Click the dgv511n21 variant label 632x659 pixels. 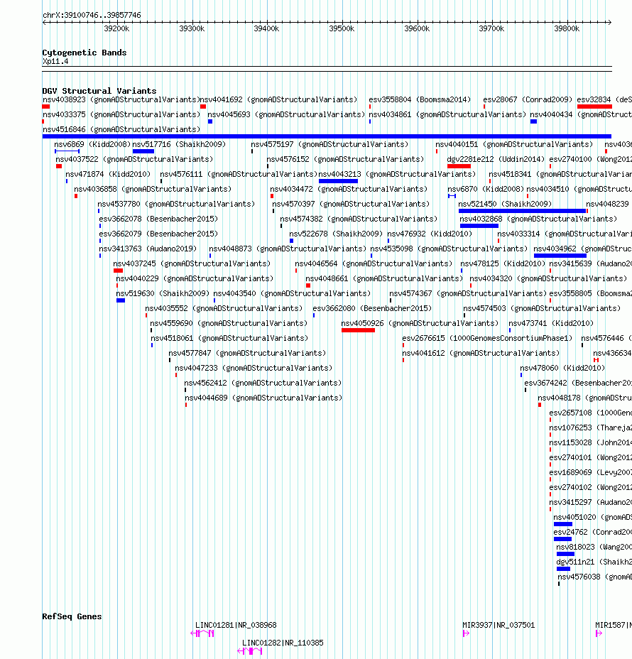[594, 562]
